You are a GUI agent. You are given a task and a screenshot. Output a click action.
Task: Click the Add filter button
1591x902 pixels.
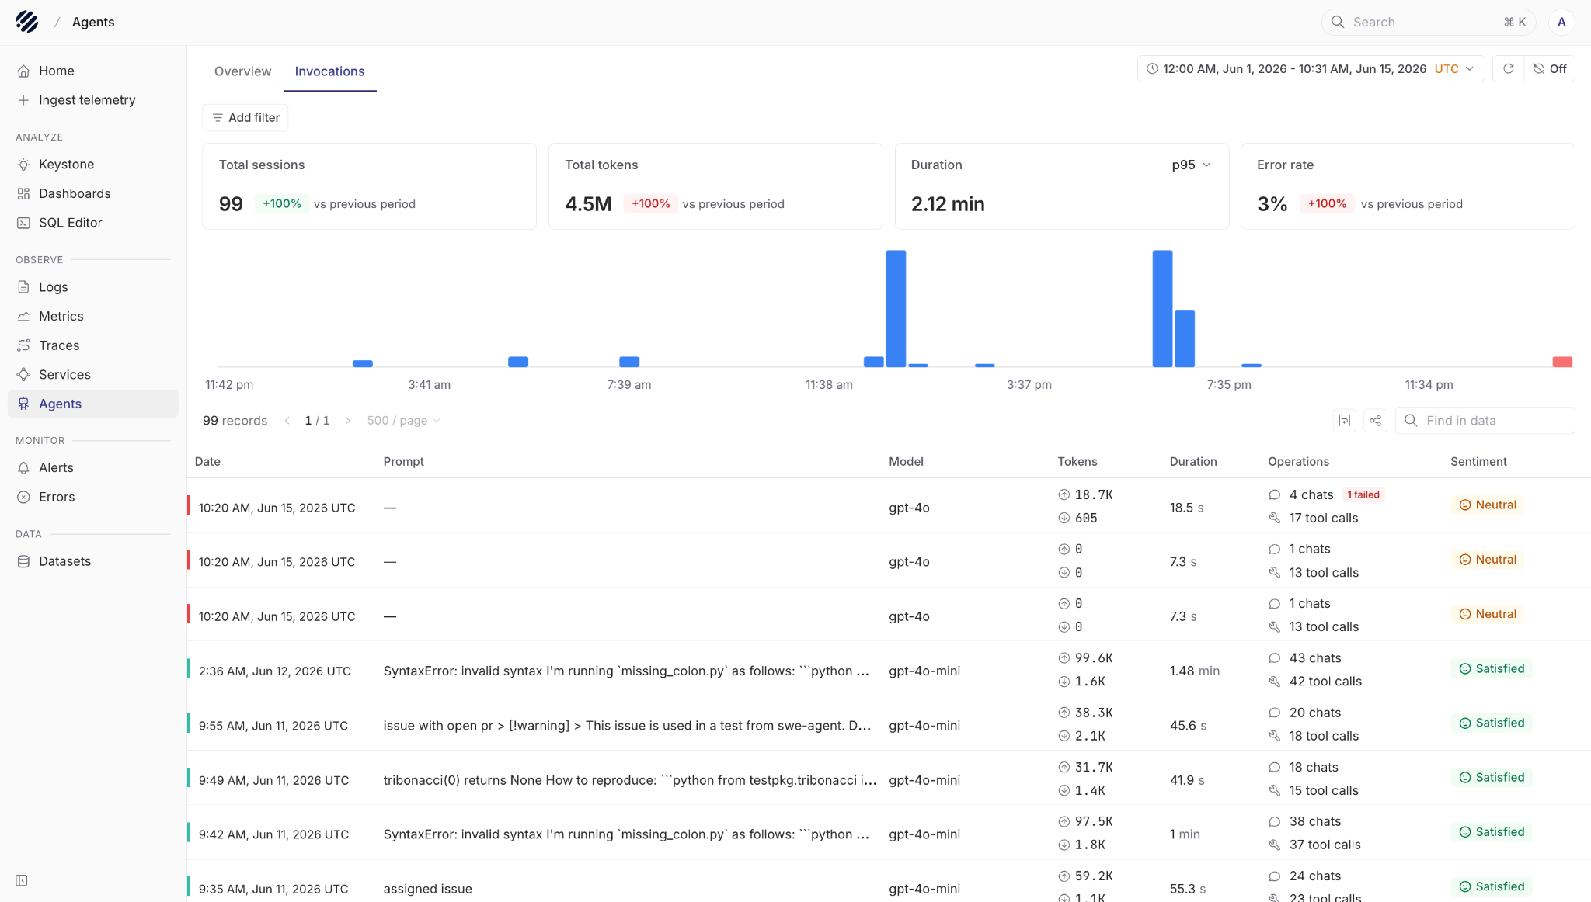(x=245, y=117)
